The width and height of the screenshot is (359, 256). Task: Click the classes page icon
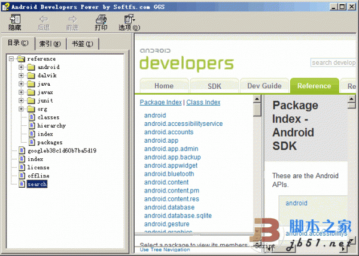[x=32, y=117]
